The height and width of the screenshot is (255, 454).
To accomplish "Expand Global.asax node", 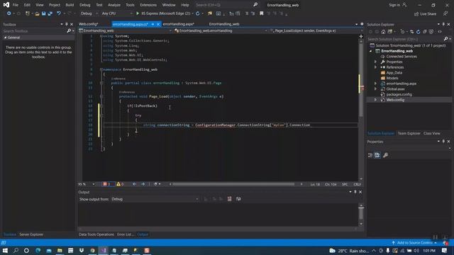I will [x=375, y=89].
